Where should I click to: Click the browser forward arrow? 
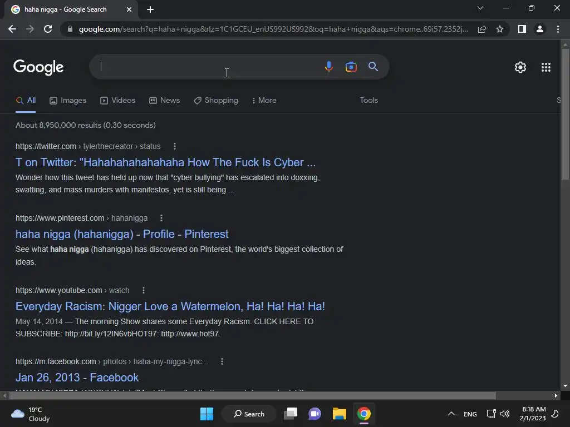pyautogui.click(x=30, y=29)
